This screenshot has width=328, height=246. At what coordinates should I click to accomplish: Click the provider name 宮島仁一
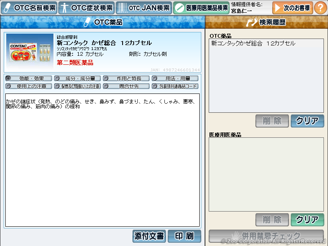coord(241,11)
